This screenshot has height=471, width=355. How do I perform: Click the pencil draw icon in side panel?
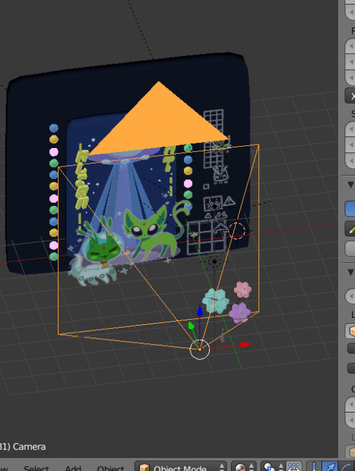coord(352,230)
